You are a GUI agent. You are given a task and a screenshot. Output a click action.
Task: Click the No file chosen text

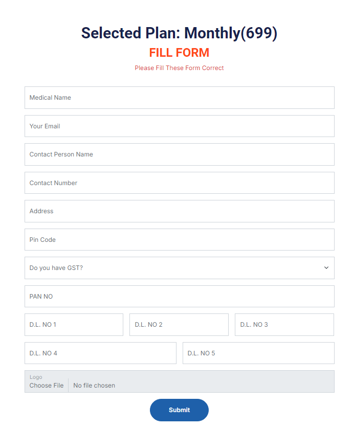pyautogui.click(x=94, y=386)
